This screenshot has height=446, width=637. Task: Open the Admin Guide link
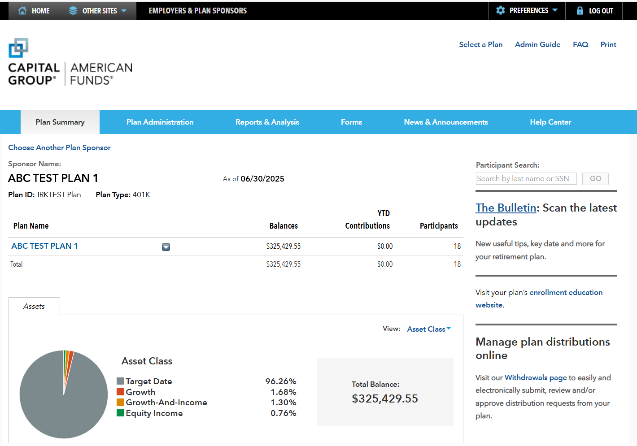tap(537, 44)
